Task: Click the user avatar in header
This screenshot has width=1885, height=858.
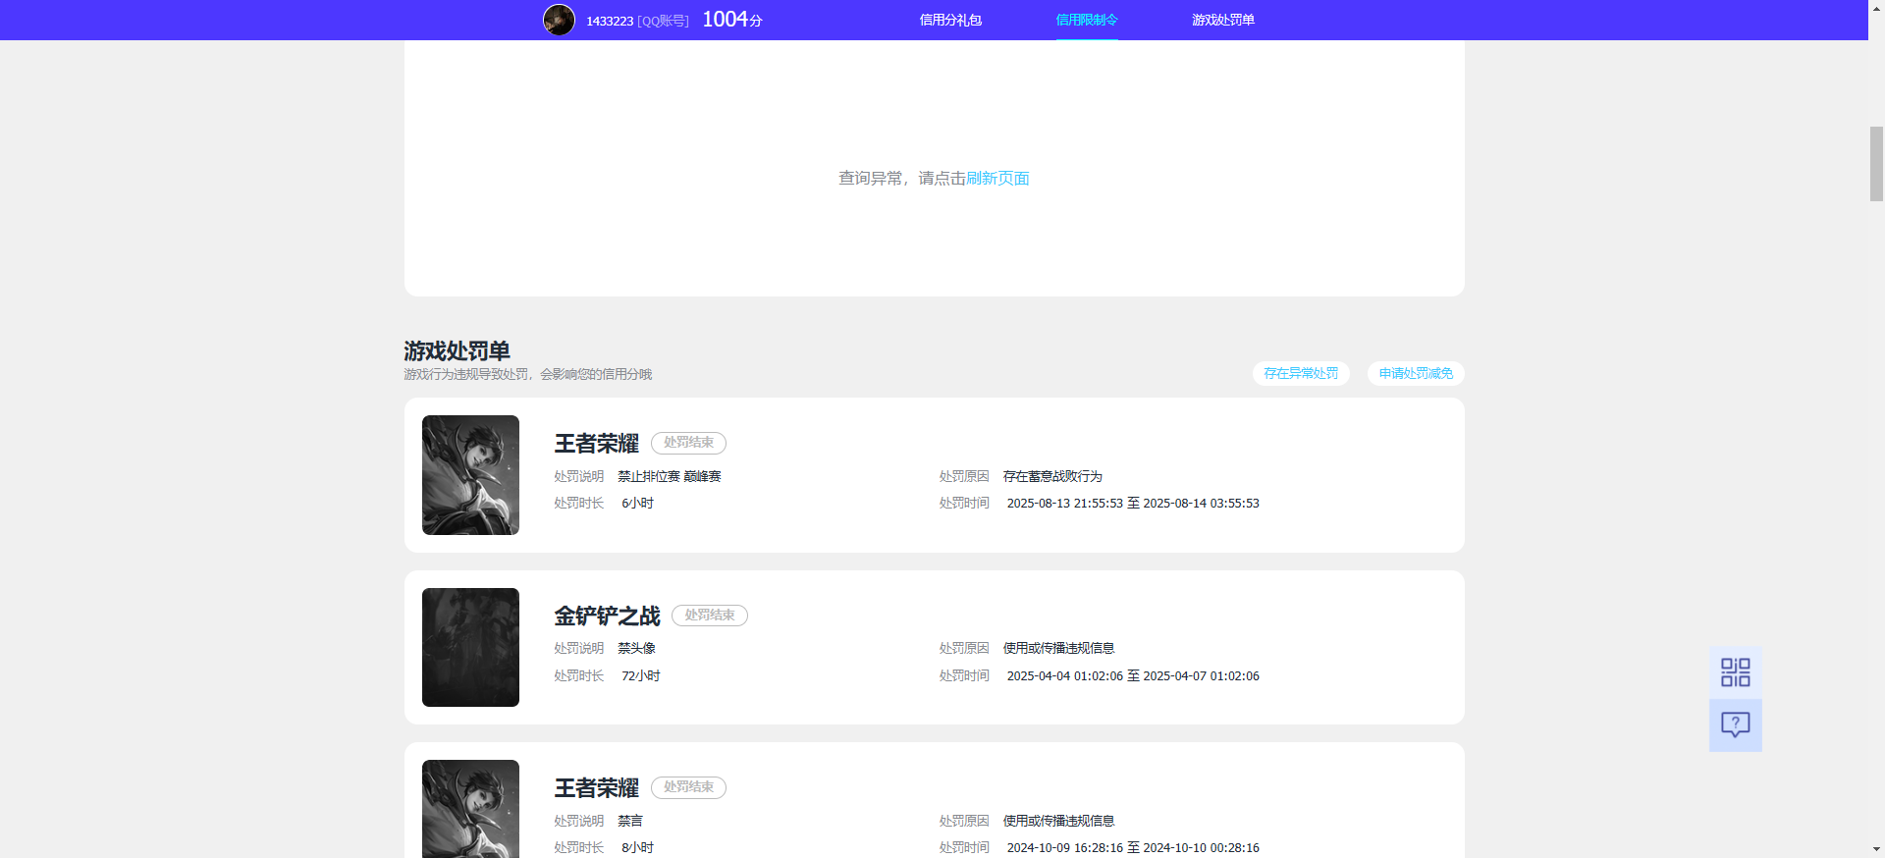Action: (559, 20)
